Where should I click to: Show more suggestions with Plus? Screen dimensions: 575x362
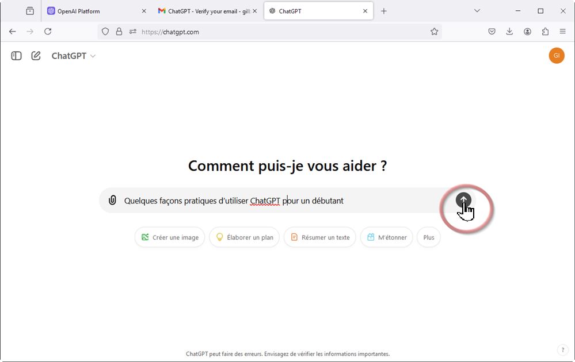click(x=429, y=237)
